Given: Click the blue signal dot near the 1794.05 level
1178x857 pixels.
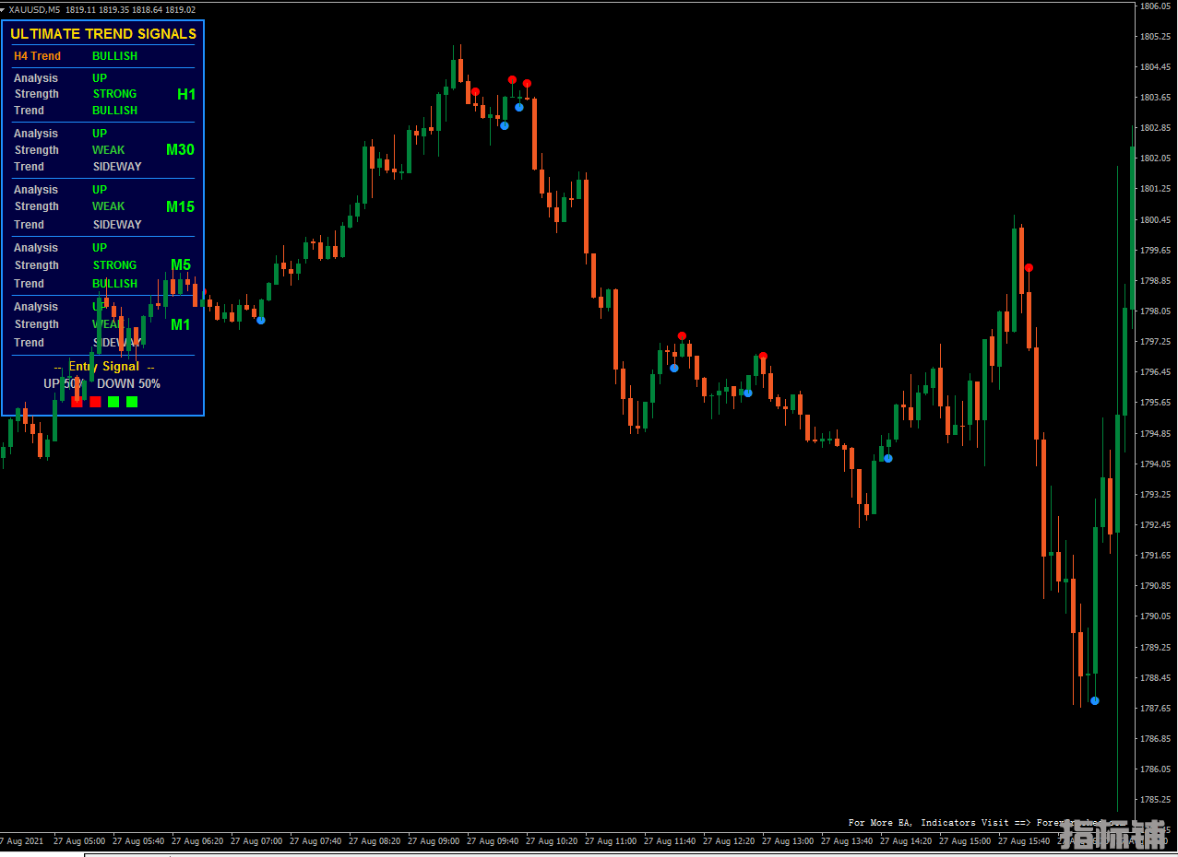Looking at the screenshot, I should [888, 458].
